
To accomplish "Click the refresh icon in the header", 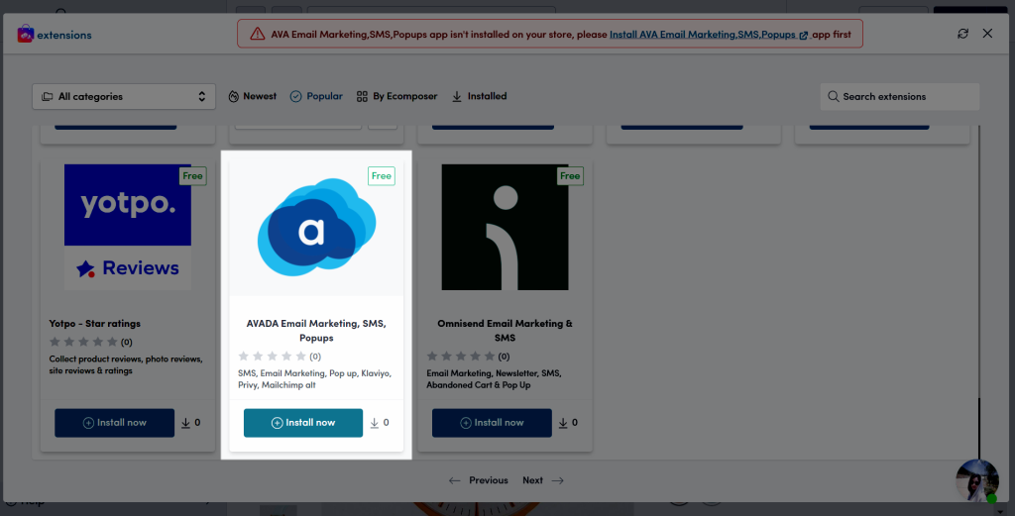I will 962,34.
